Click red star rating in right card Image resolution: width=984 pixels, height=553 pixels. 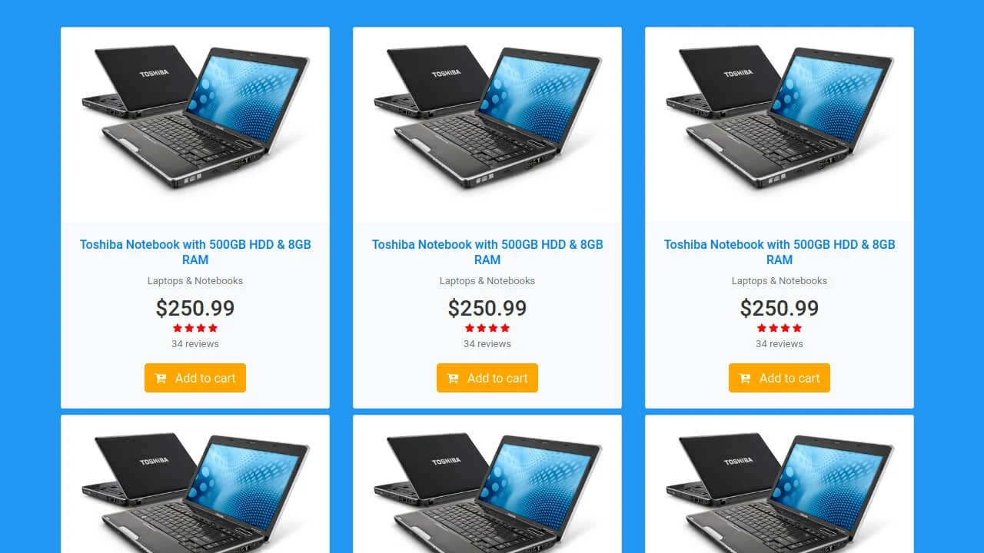780,328
